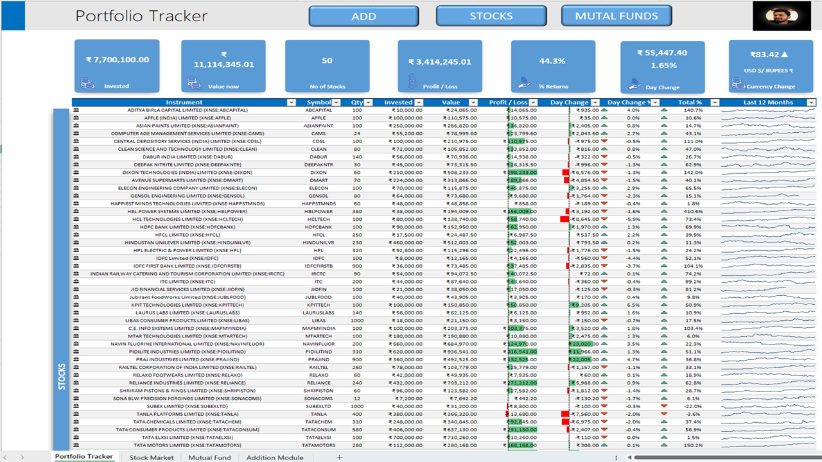Click the profile photo thumbnail
This screenshot has height=462, width=822.
pos(782,15)
